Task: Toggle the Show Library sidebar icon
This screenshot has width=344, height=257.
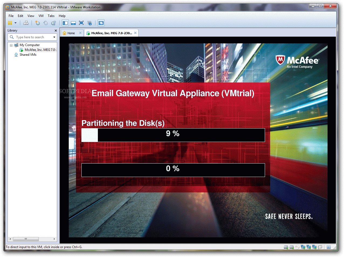Action: point(65,23)
